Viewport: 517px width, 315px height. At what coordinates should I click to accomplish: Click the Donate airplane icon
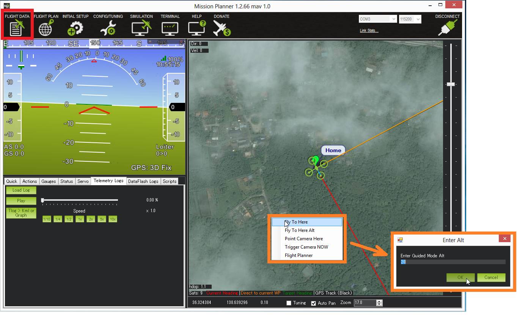pos(222,28)
